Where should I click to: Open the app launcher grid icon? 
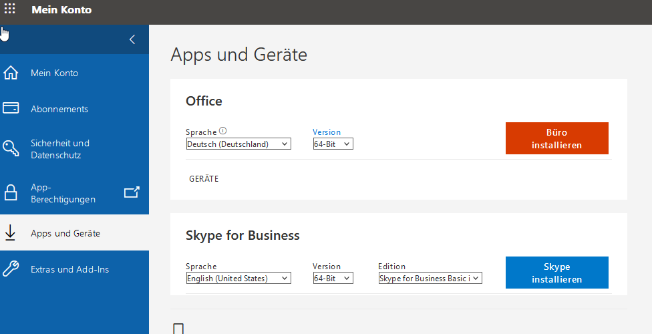click(9, 9)
